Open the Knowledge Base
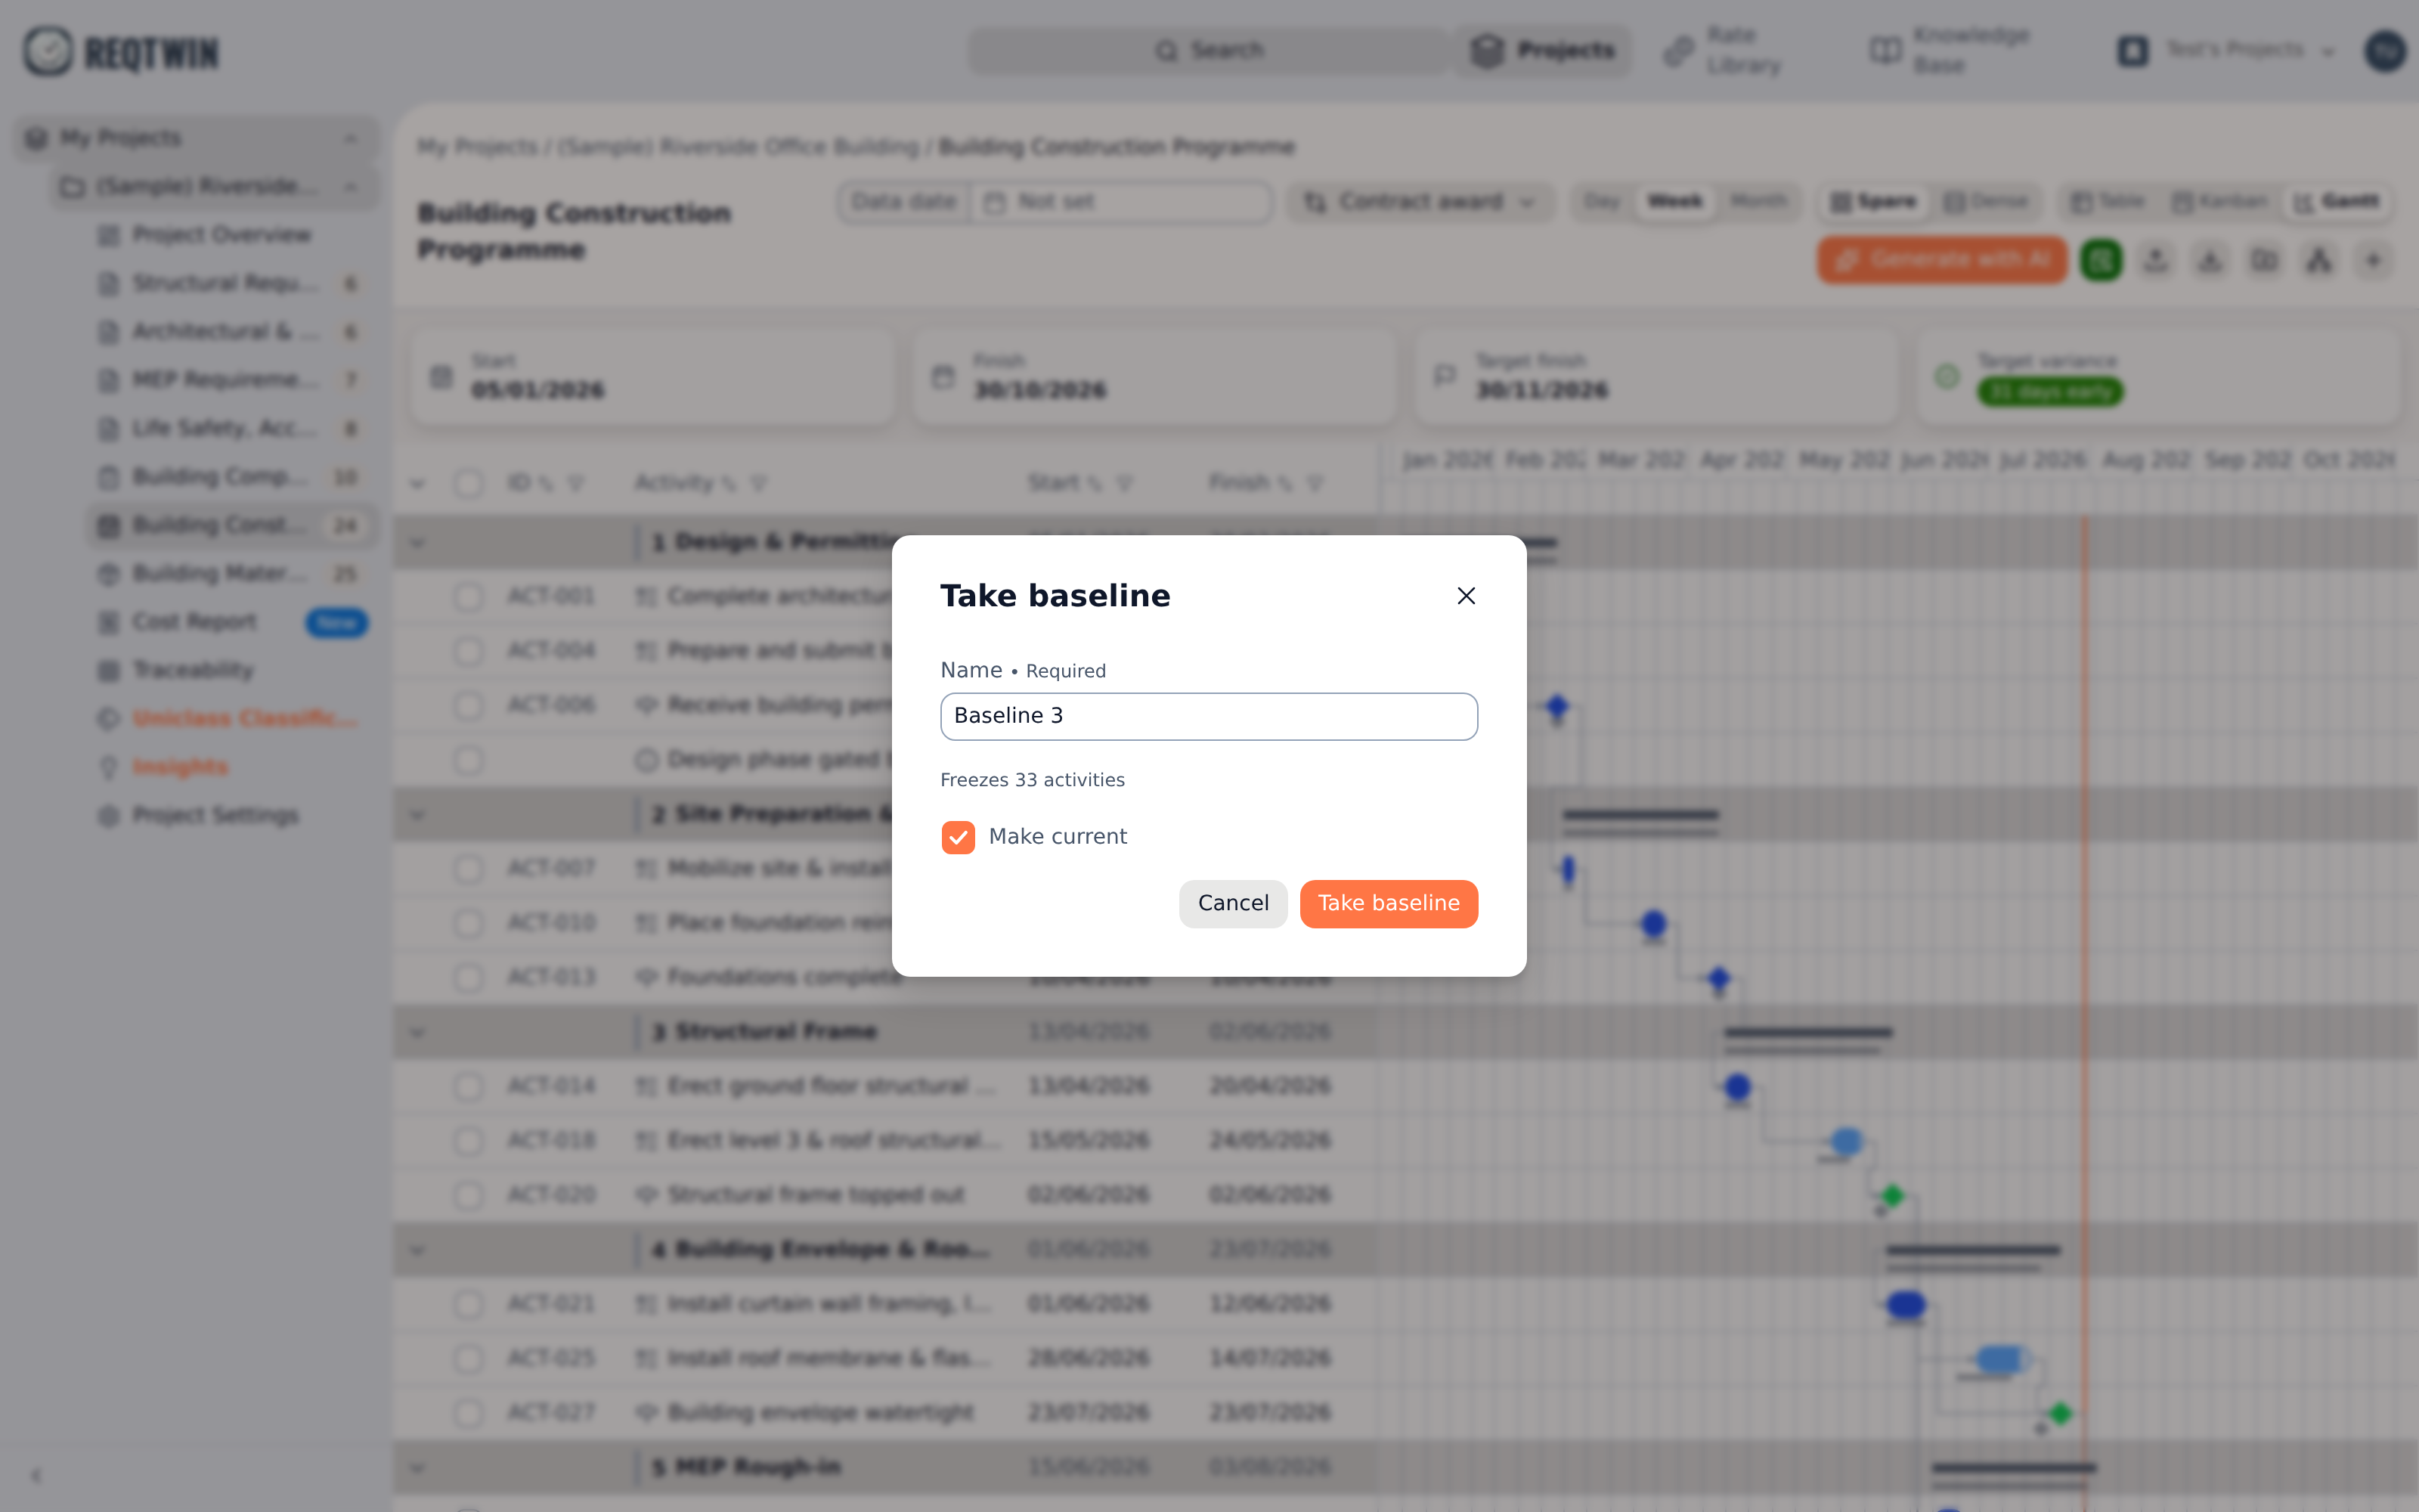This screenshot has width=2419, height=1512. (1950, 50)
